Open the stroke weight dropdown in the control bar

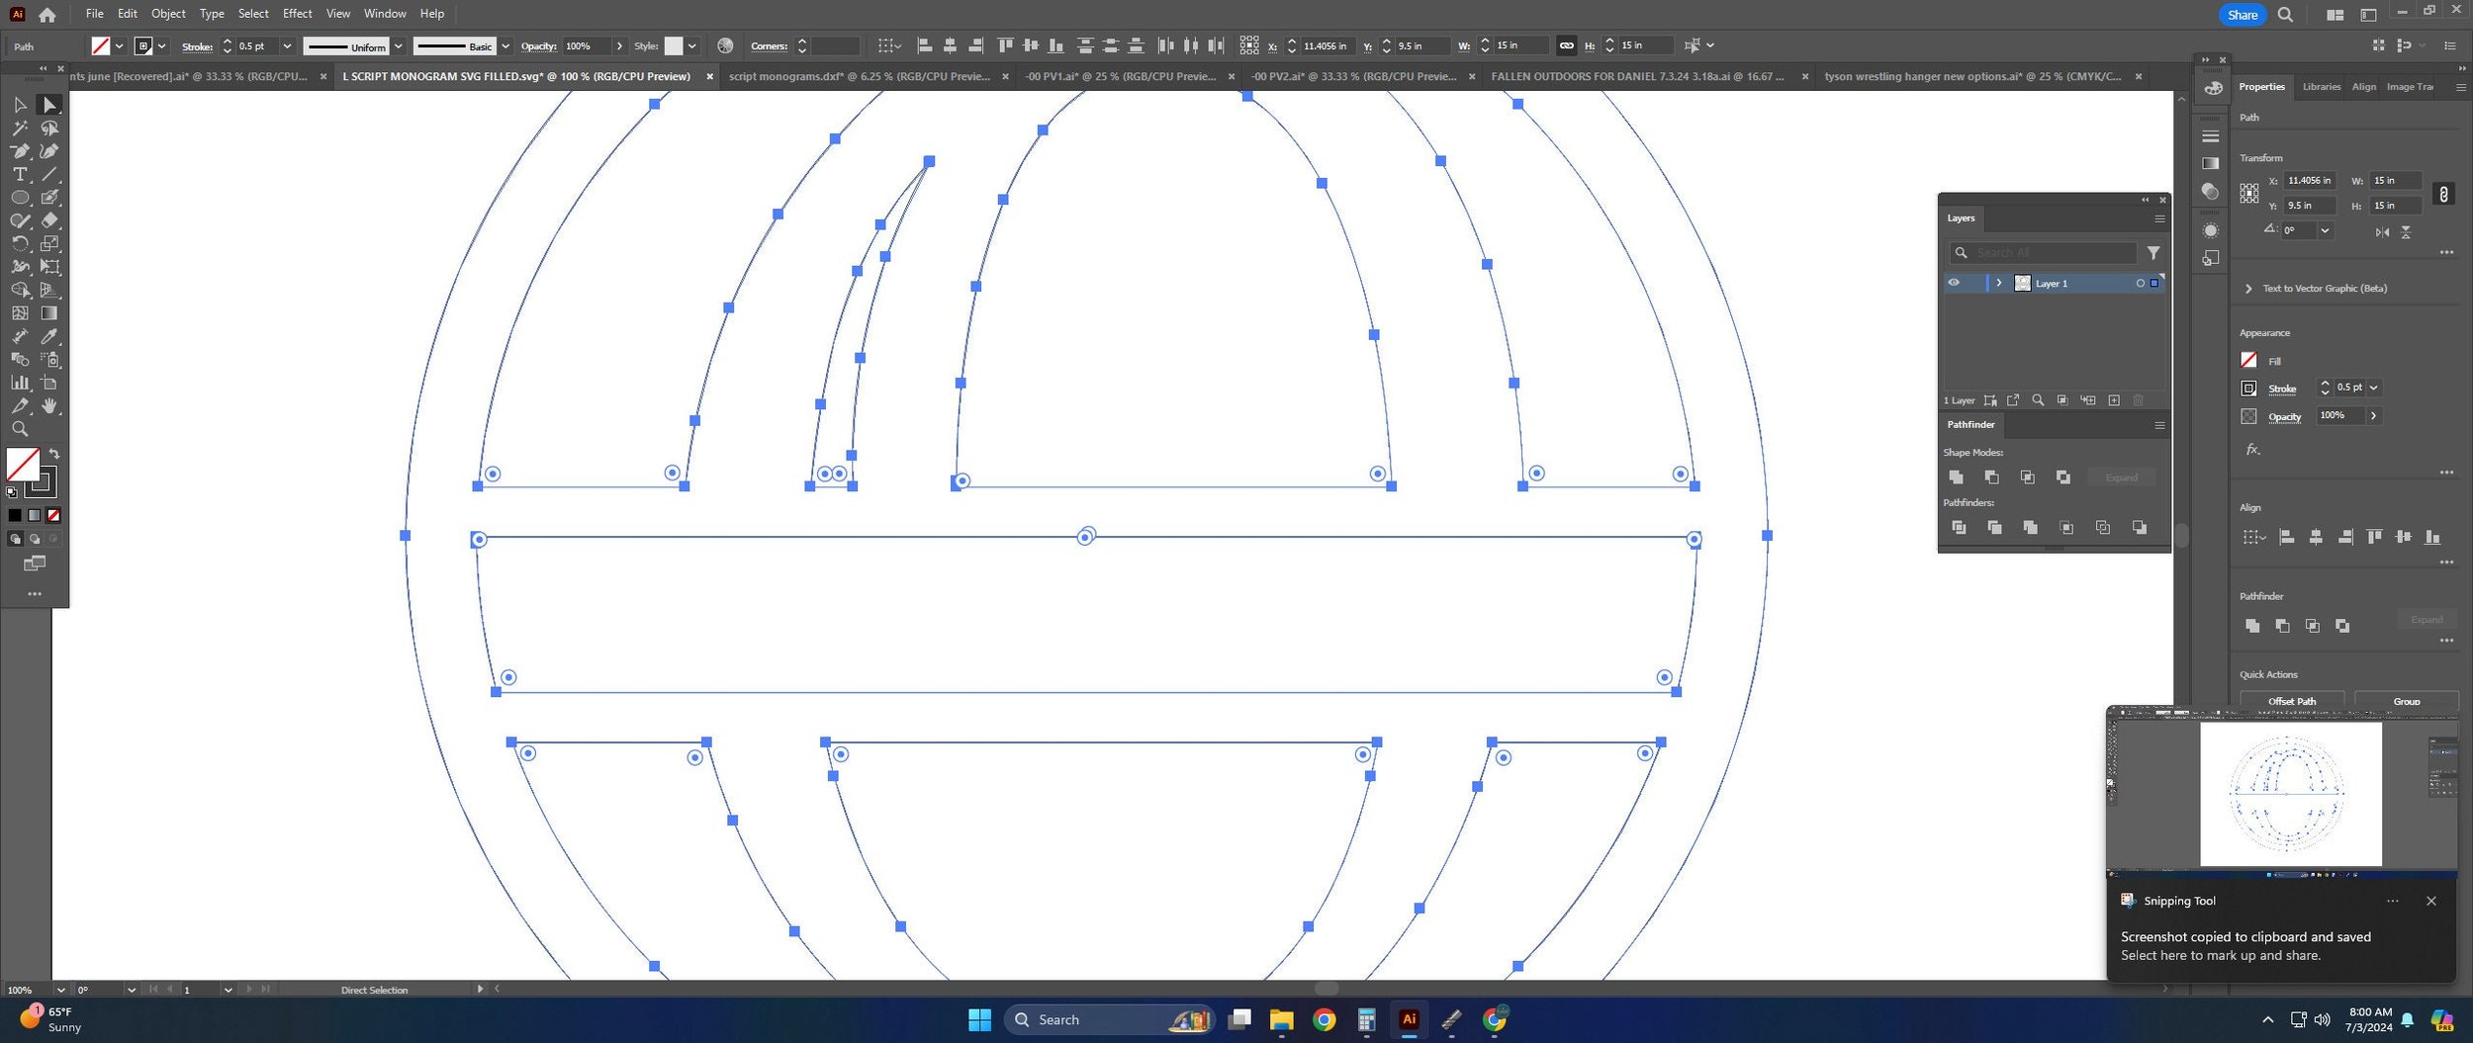(x=287, y=46)
